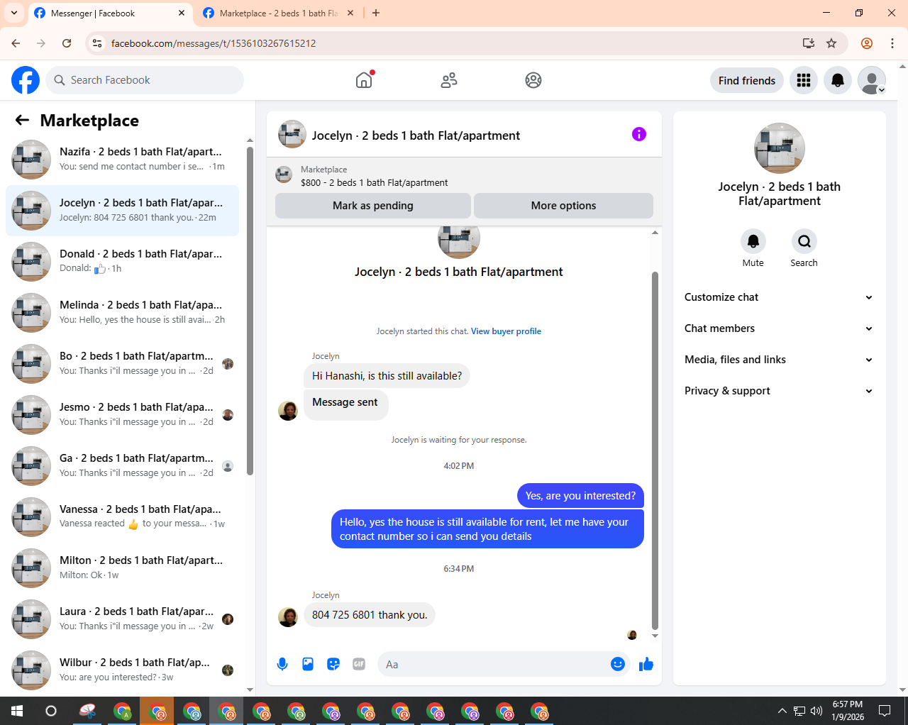Viewport: 908px width, 725px height.
Task: Open the emoji picker in message box
Action: coord(618,664)
